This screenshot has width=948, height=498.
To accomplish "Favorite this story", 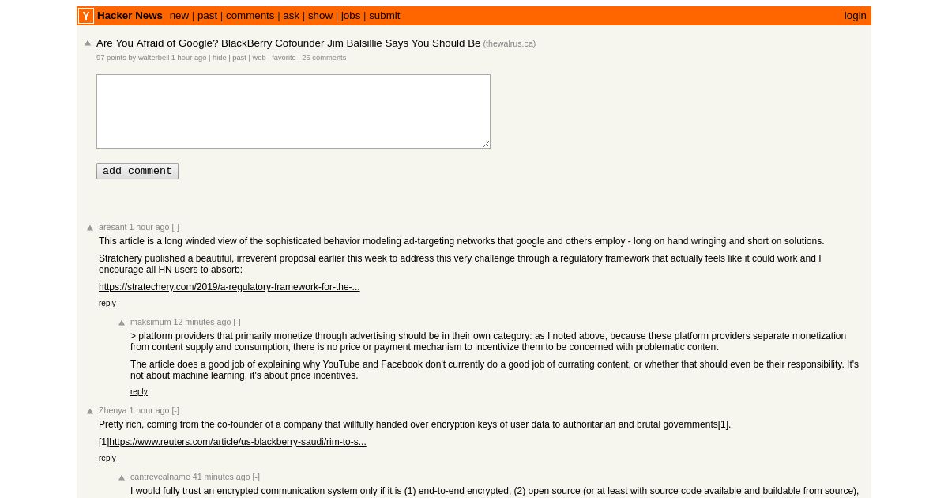I will coord(284,58).
